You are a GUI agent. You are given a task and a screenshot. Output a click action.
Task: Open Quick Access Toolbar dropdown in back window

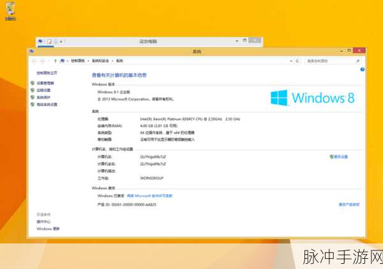pos(61,42)
